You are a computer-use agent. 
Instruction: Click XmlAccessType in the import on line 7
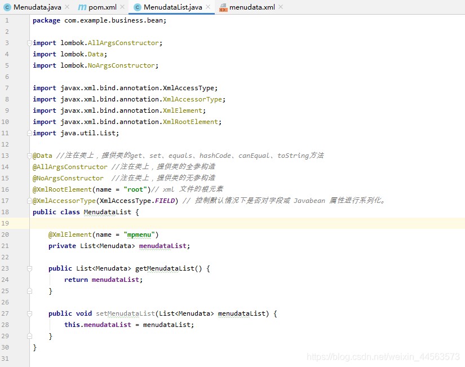[188, 88]
